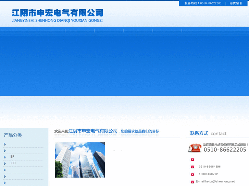Click the large blue banner area
Screen dimensions: 249x186
[125, 66]
